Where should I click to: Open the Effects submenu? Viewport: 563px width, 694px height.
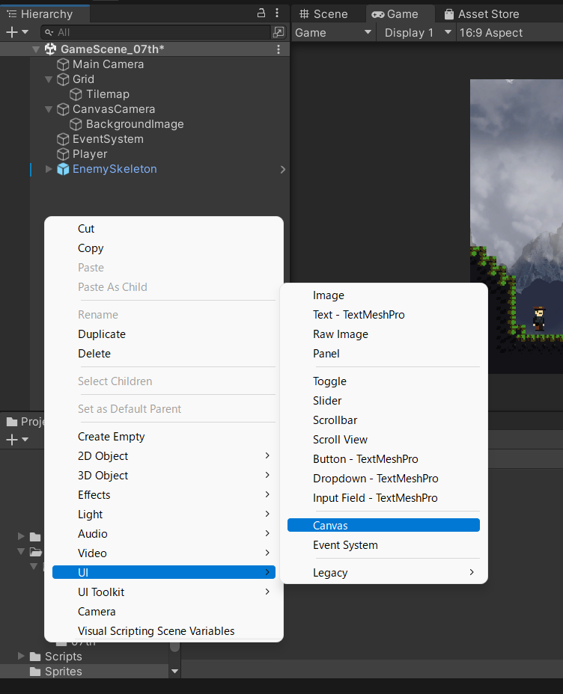[164, 495]
